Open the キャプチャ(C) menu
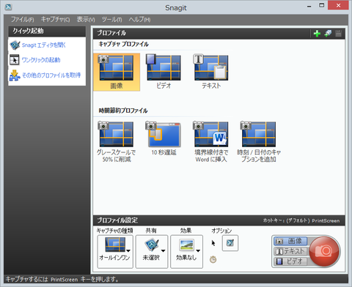 point(55,20)
